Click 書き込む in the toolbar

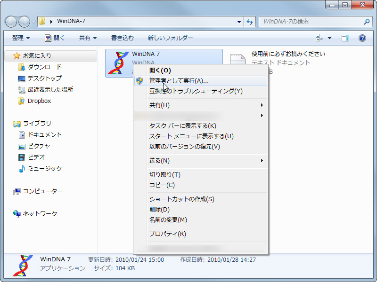point(123,38)
